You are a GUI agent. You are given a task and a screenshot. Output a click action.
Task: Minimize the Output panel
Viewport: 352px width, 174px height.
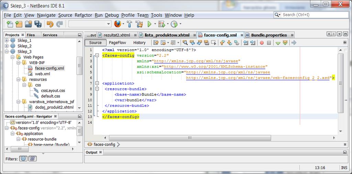[x=345, y=152]
